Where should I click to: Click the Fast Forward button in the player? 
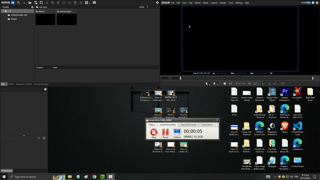(x=249, y=84)
